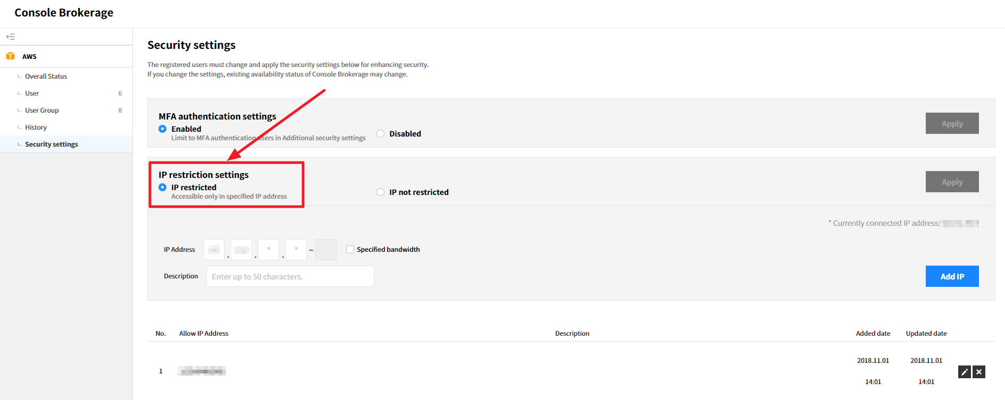The height and width of the screenshot is (400, 1005).
Task: Go to the User menu item
Action: pyautogui.click(x=32, y=93)
